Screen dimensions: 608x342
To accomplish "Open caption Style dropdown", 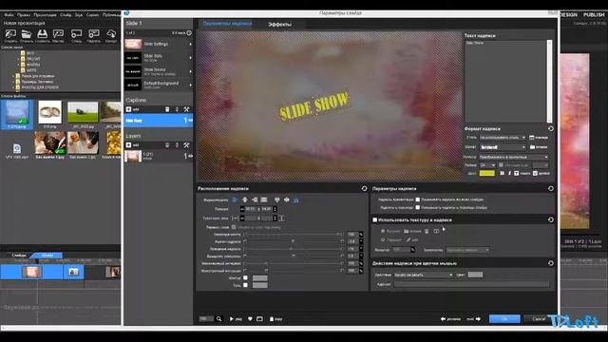I will pos(503,138).
